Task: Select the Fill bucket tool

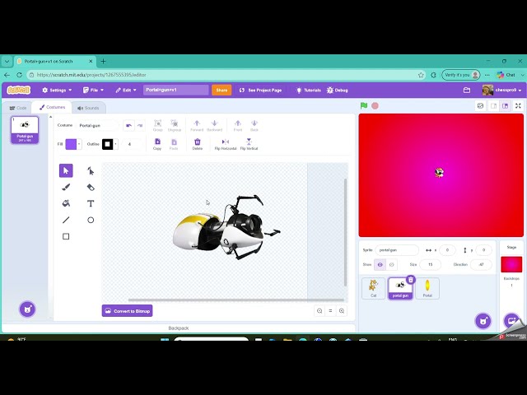Action: (x=66, y=203)
